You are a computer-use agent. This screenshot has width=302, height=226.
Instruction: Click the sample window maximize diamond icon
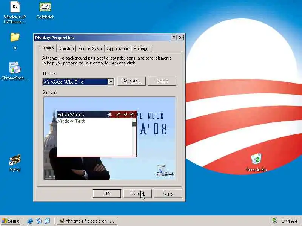tap(125, 115)
